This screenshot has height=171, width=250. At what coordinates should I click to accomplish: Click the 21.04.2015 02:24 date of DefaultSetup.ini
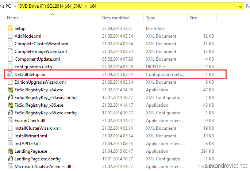pyautogui.click(x=118, y=74)
